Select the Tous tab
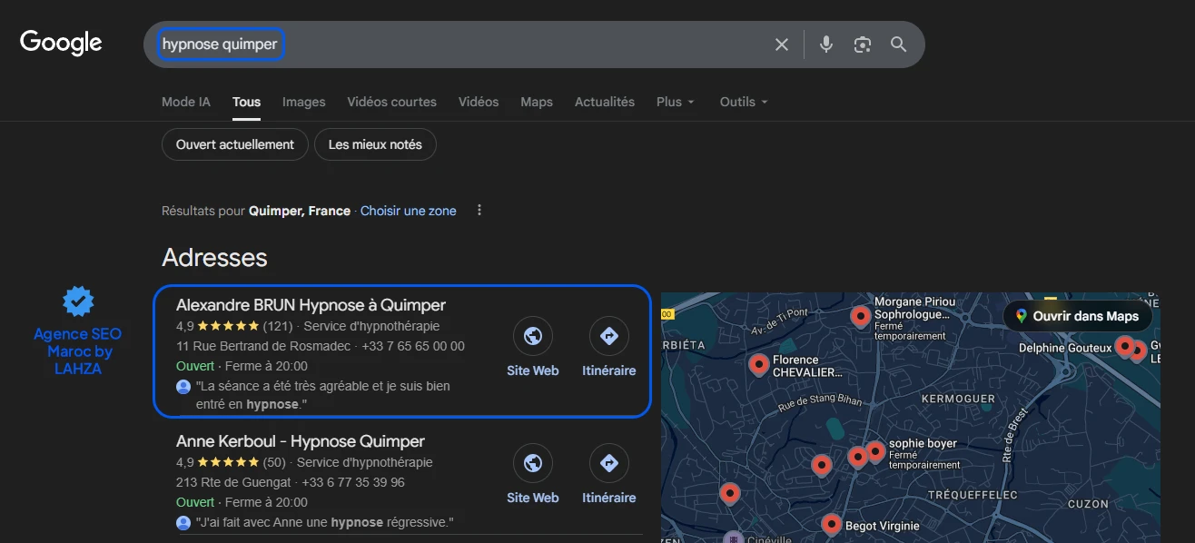 click(x=246, y=102)
